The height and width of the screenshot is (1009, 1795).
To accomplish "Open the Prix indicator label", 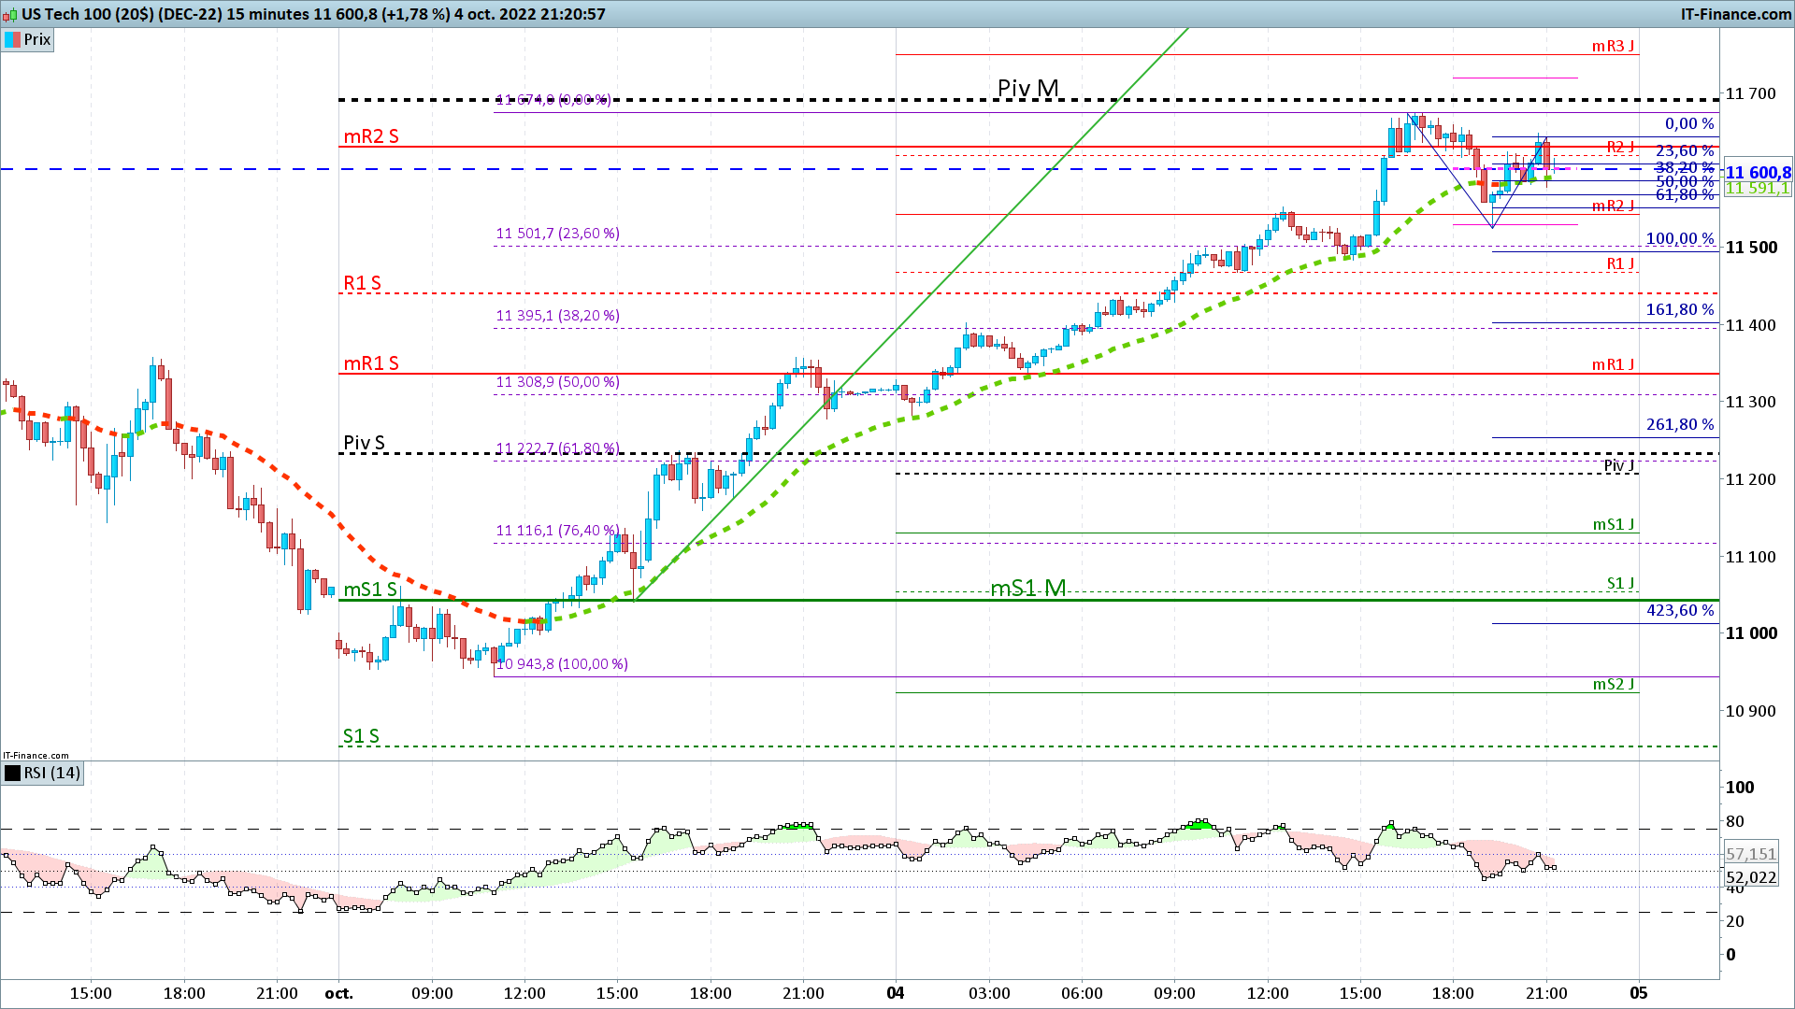I will (x=37, y=39).
